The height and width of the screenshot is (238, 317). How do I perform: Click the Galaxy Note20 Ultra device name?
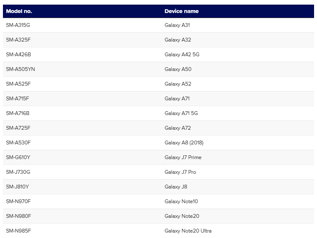click(188, 231)
